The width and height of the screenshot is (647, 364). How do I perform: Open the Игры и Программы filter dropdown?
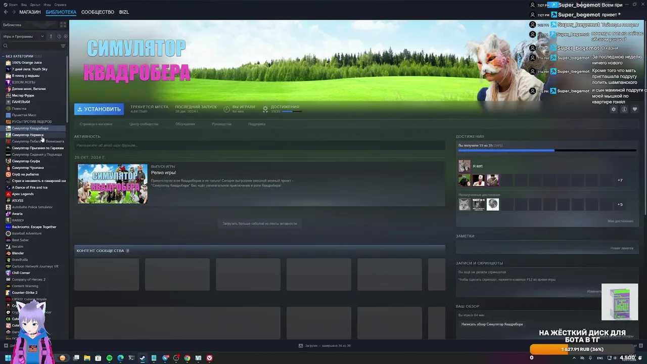pyautogui.click(x=23, y=36)
